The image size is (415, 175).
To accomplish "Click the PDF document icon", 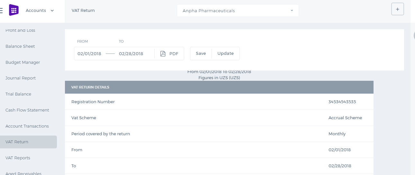I will tap(163, 54).
